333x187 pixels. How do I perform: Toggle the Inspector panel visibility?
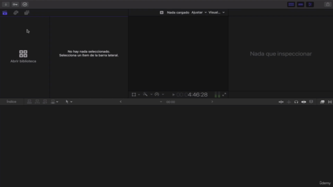tap(310, 4)
